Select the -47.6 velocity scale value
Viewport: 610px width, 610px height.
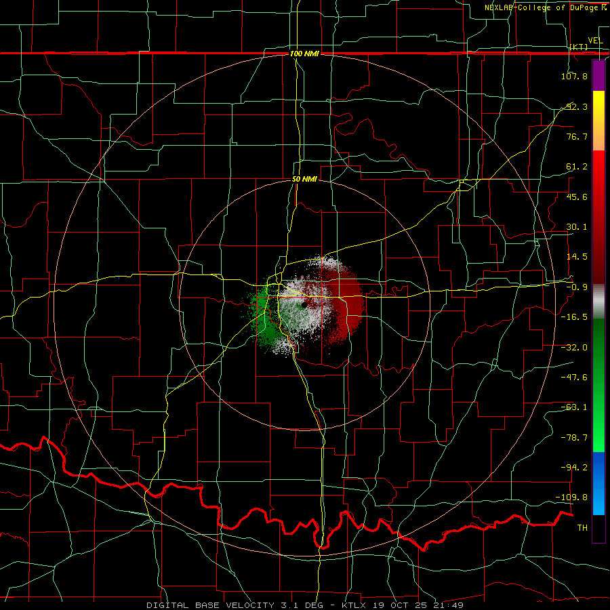[574, 378]
